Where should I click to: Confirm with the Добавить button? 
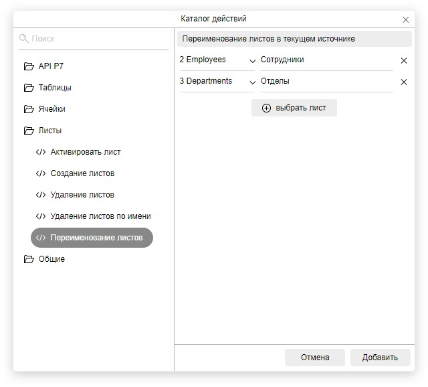380,358
